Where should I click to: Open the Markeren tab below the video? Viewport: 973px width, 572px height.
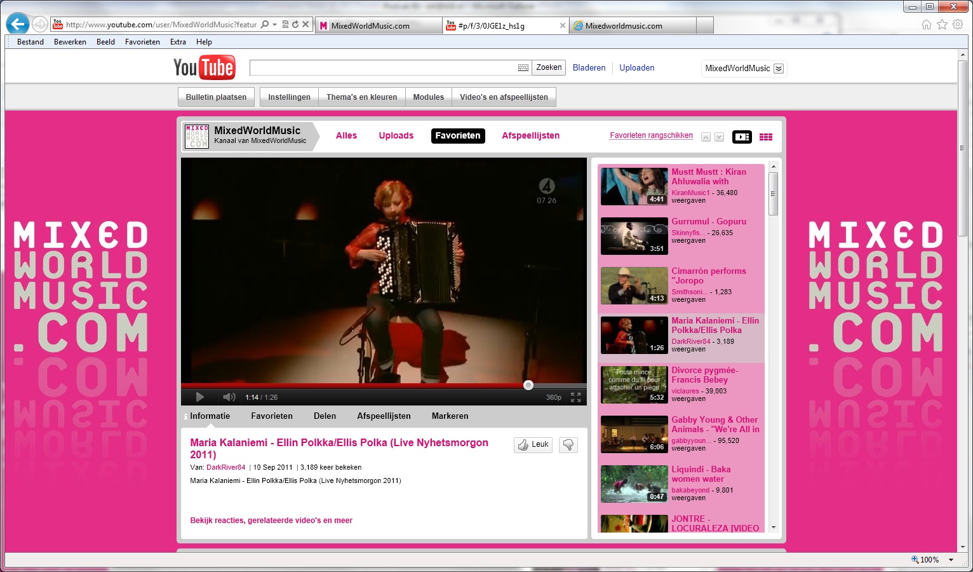click(x=450, y=416)
